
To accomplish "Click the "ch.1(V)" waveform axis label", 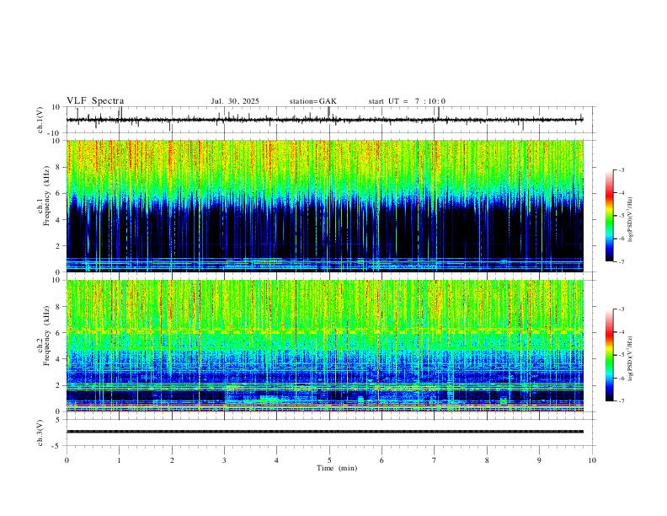I will pyautogui.click(x=40, y=120).
